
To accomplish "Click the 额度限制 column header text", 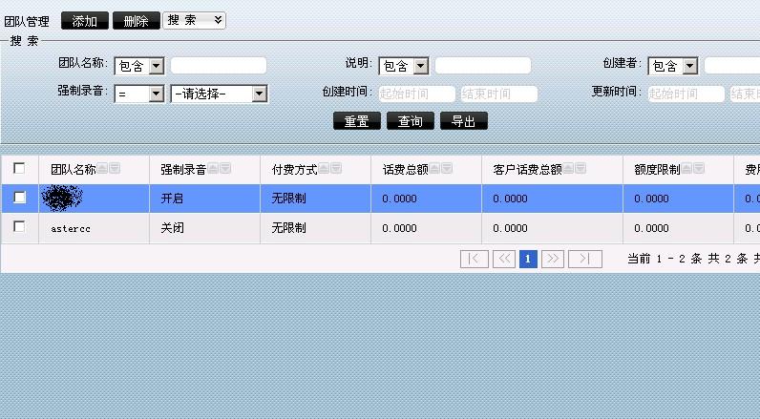I will (657, 169).
